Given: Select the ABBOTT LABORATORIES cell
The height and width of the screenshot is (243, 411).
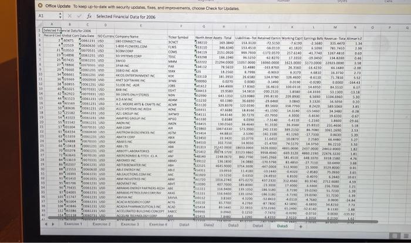Looking at the screenshot, I should [142, 151].
